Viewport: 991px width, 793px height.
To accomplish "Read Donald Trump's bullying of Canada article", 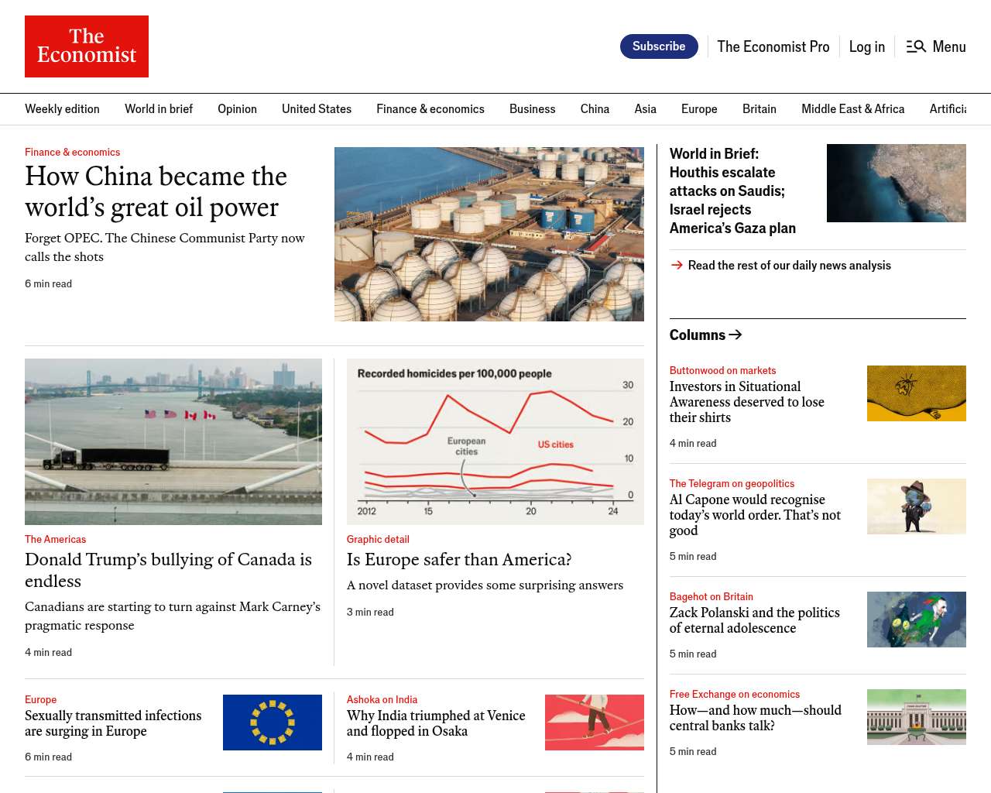I will (168, 570).
